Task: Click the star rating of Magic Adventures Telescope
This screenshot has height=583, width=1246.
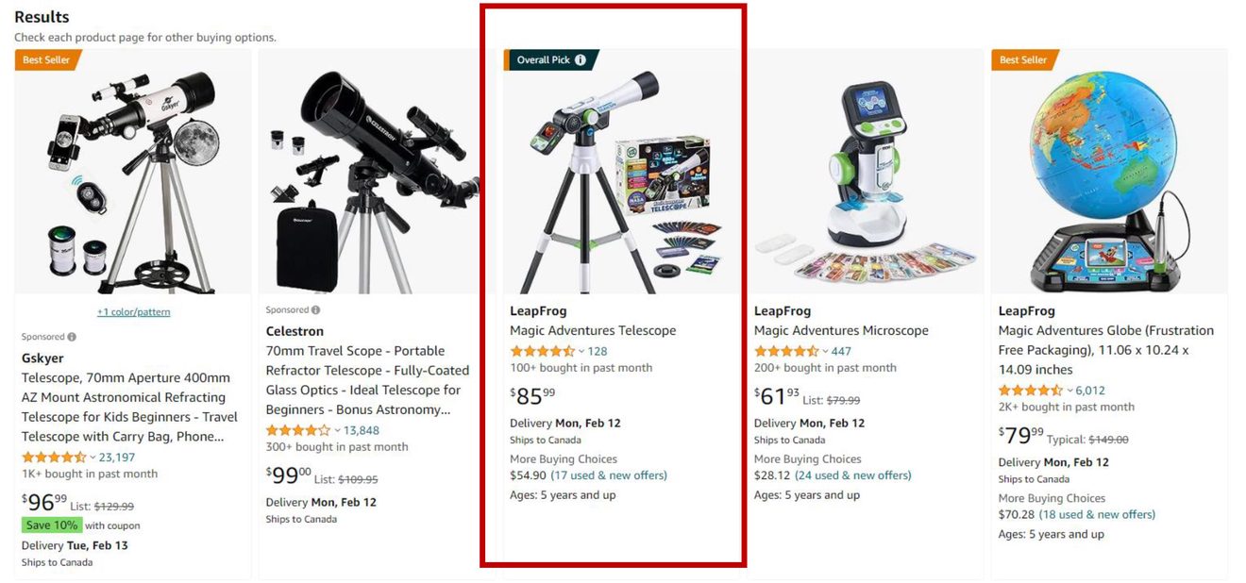Action: (x=542, y=351)
